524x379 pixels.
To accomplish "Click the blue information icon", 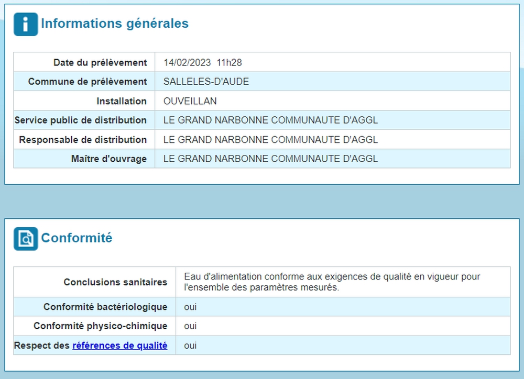I will coord(26,24).
